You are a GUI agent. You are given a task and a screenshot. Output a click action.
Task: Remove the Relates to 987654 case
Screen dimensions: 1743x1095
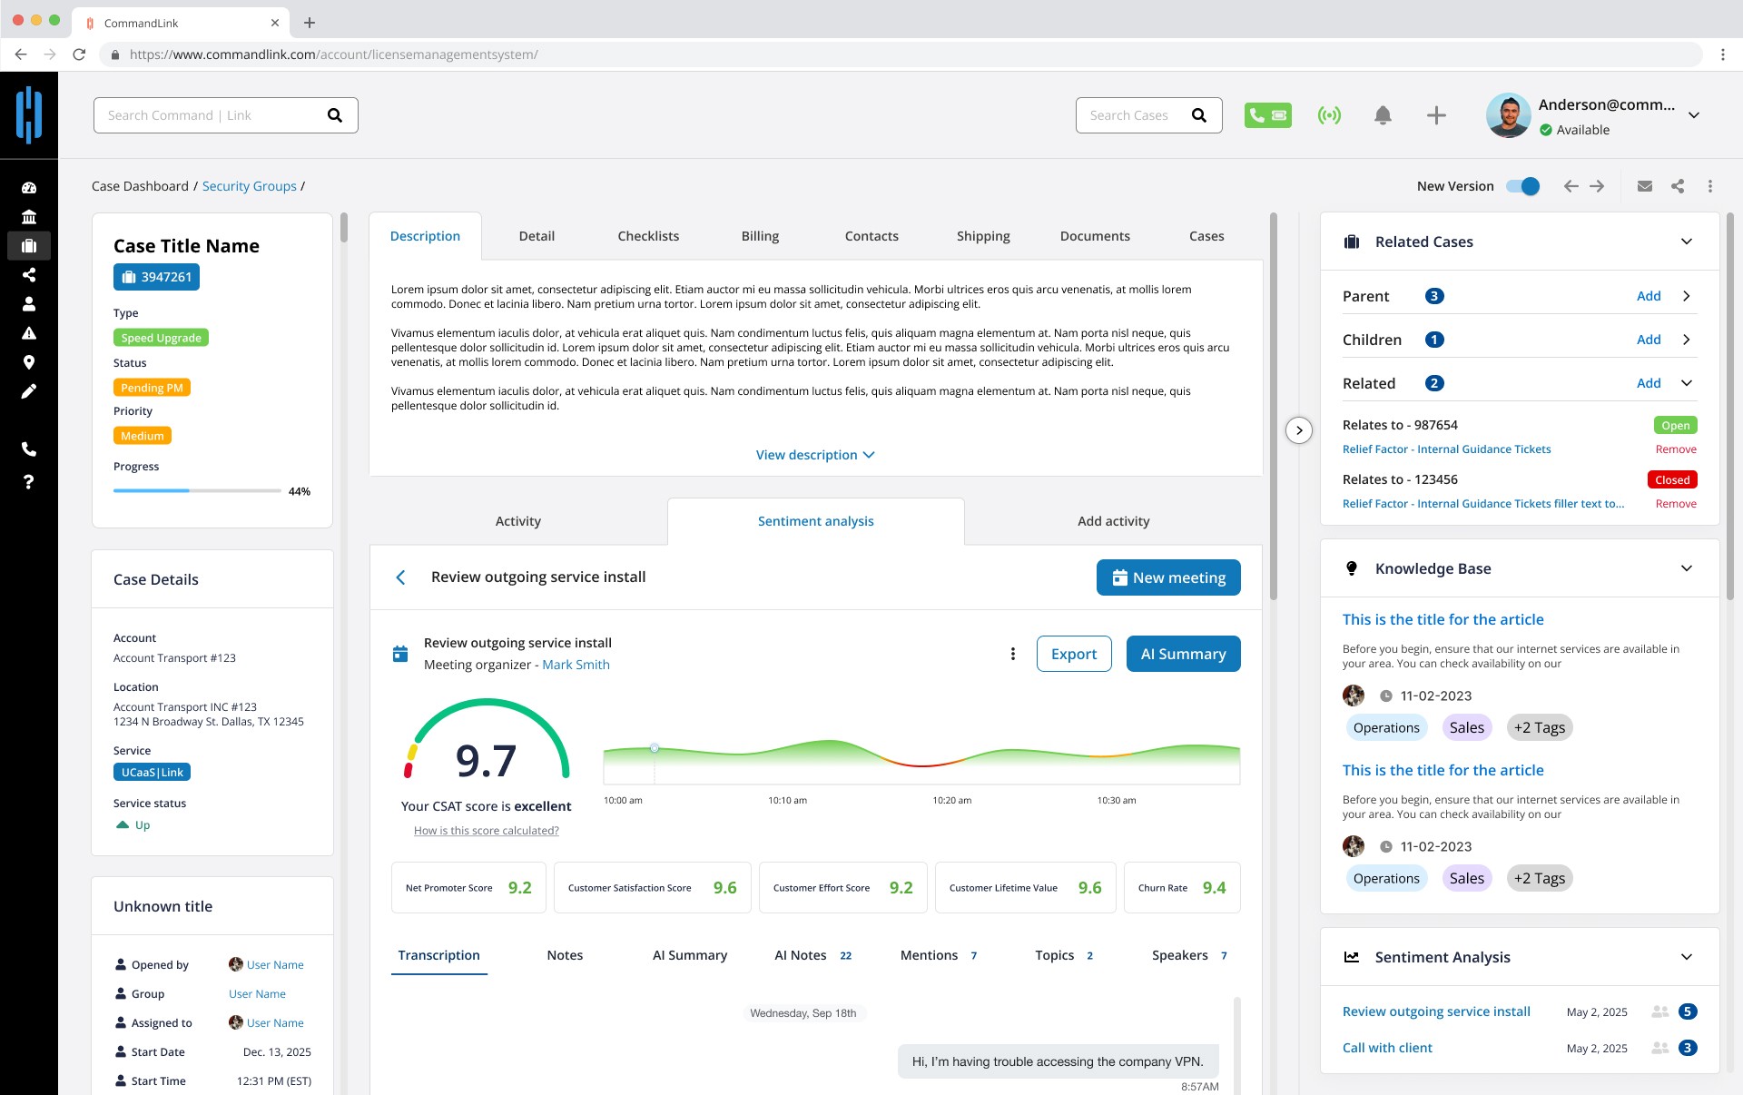(x=1676, y=449)
